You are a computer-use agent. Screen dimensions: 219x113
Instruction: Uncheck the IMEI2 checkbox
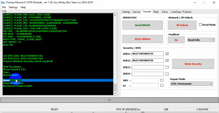[167, 60]
